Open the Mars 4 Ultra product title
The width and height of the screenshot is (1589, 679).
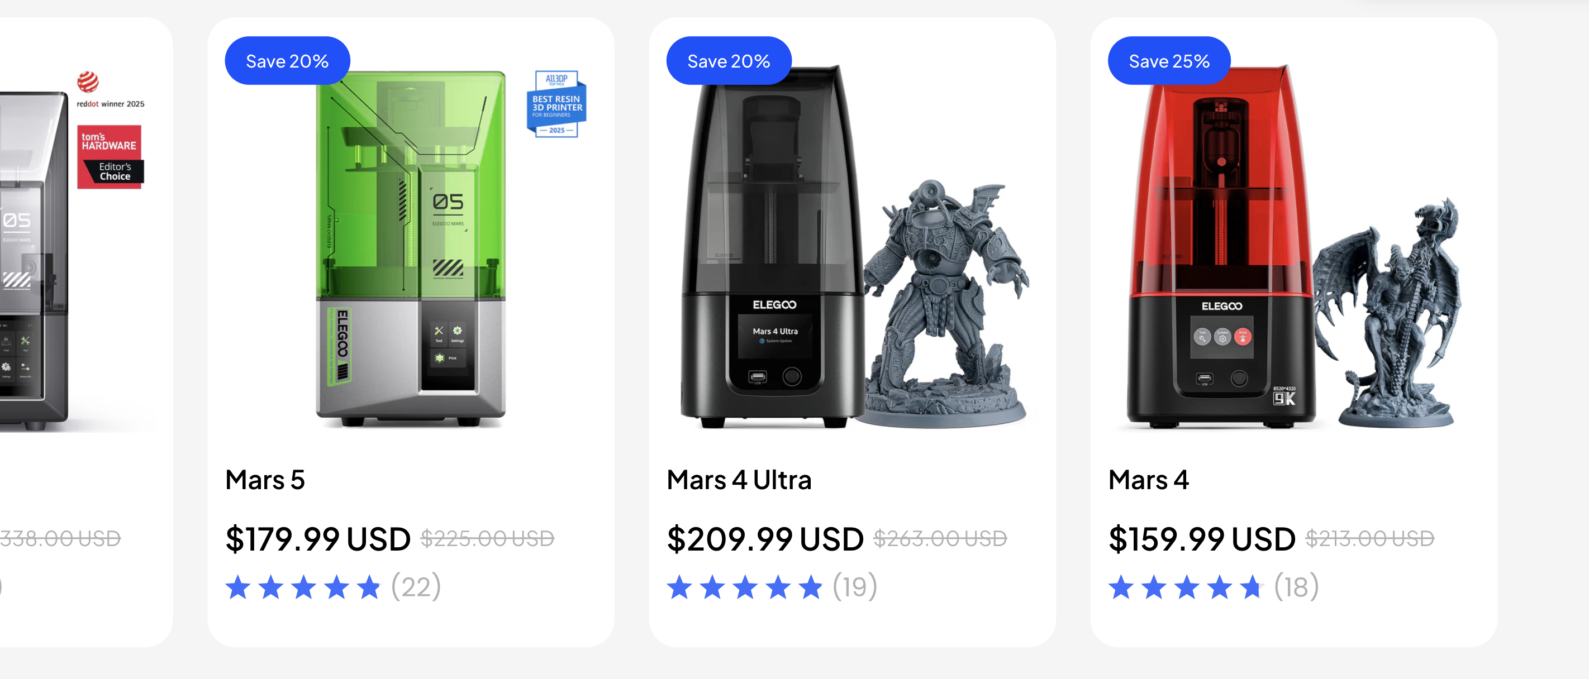pos(739,479)
